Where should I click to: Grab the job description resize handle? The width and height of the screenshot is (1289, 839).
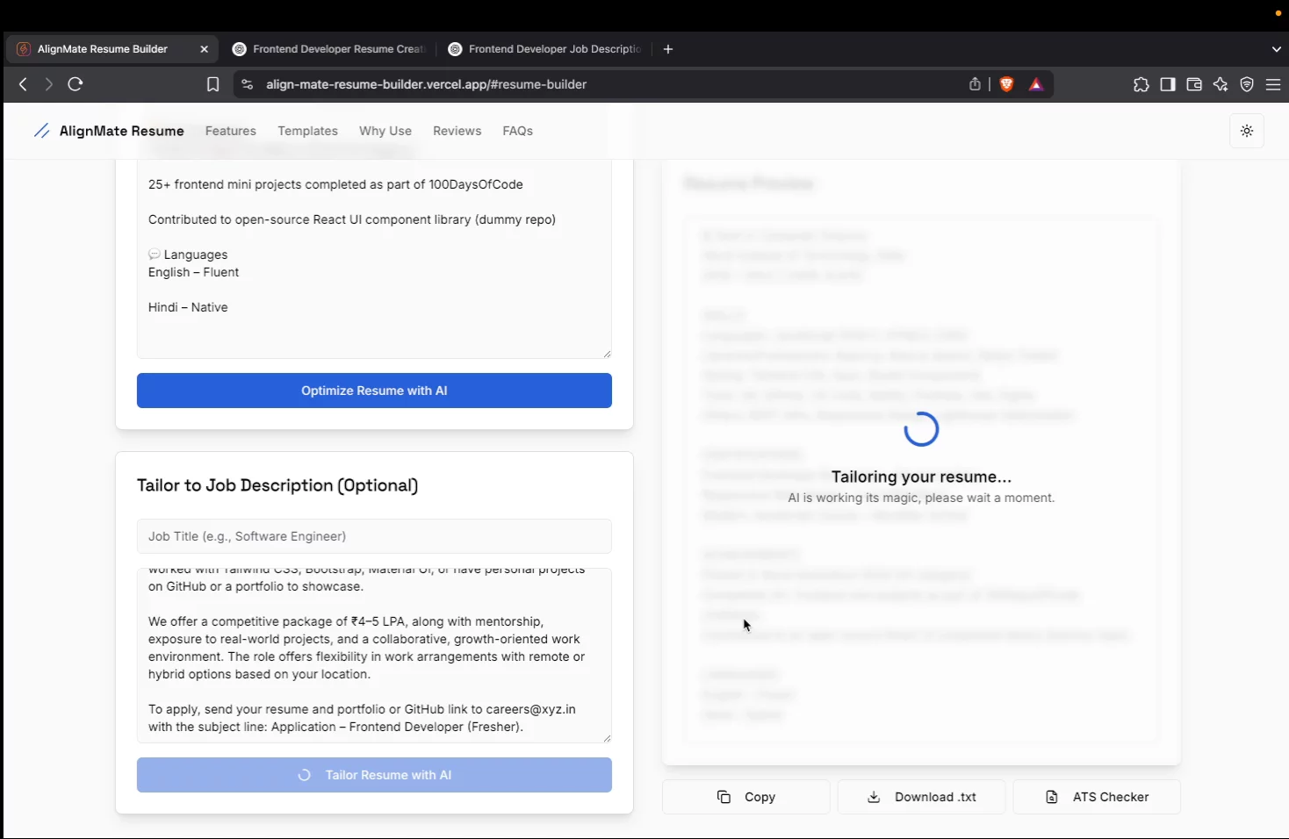tap(607, 738)
